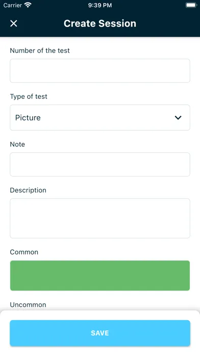Screen dimensions: 200x356
Task: Focus the Note input field
Action: click(x=100, y=164)
